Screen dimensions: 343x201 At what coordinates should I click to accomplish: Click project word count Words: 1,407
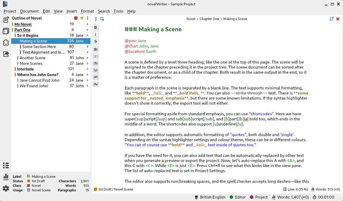[x=290, y=197]
